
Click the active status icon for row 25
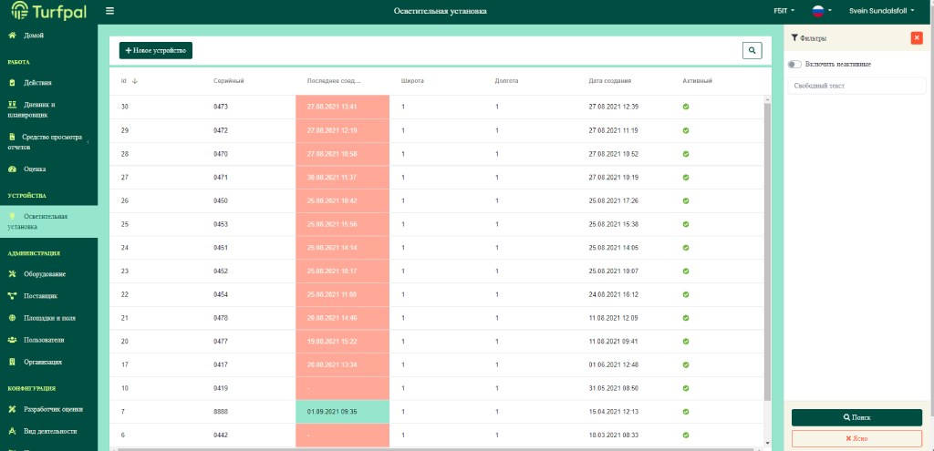(686, 223)
